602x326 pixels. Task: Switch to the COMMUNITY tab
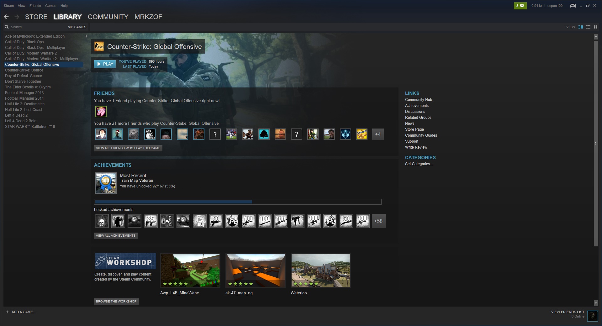point(108,17)
